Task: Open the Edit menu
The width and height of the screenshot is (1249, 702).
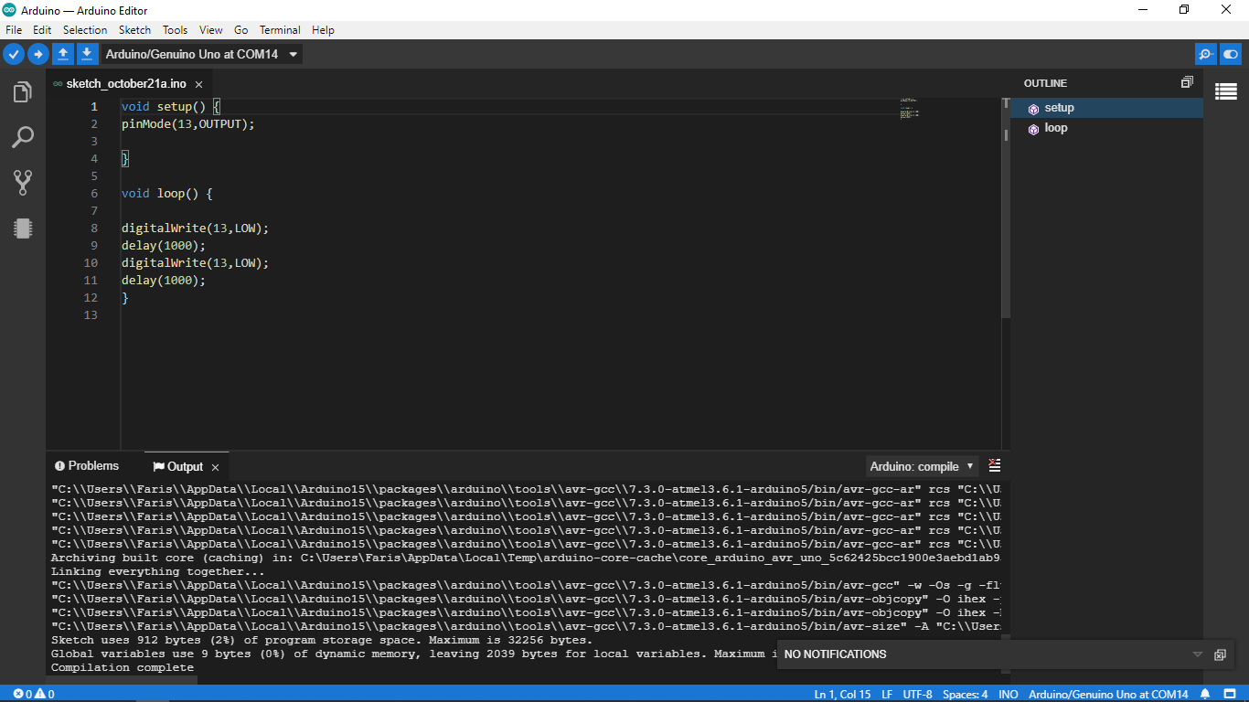Action: tap(42, 30)
